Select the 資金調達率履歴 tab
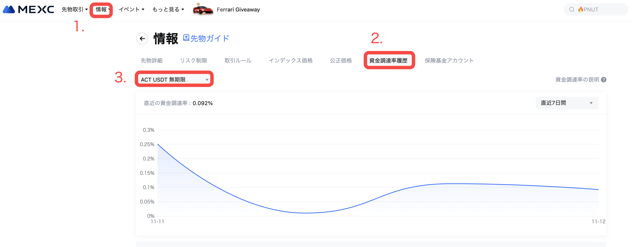Screen dimensions: 632x247 point(388,61)
